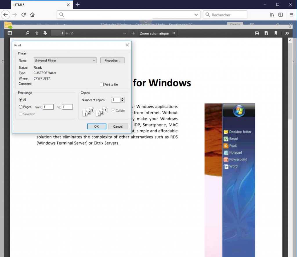Screen dimensions: 297x257
Task: Focus the Rechercher search box
Action: tap(225, 15)
